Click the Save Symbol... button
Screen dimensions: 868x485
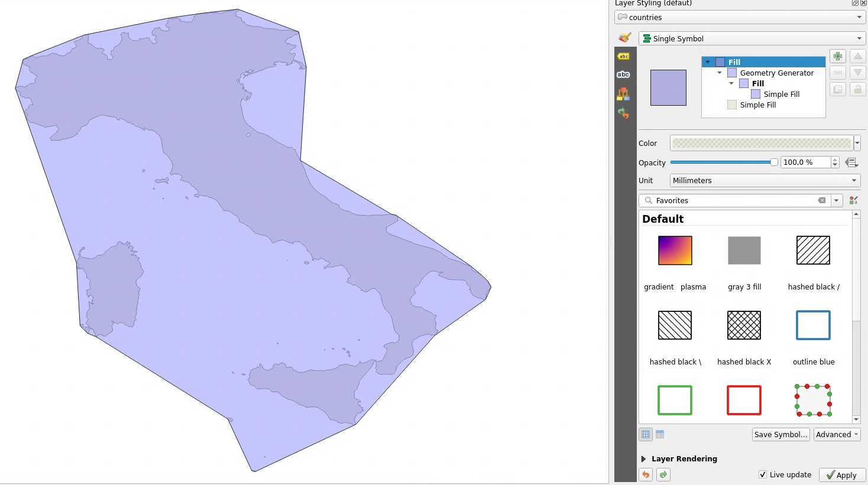click(x=780, y=434)
